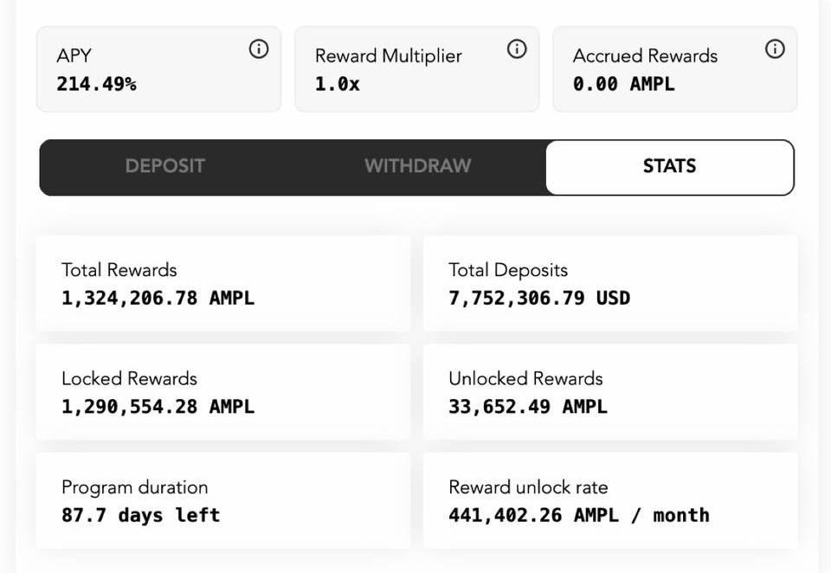Viewport: 831px width, 573px height.
Task: Click the Reward unlock rate panel
Action: (610, 501)
